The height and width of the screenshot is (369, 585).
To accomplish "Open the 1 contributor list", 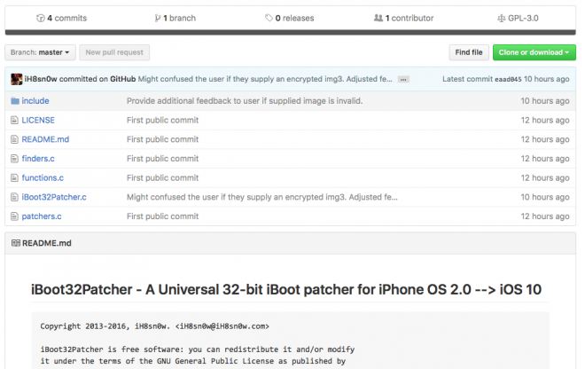I will (403, 18).
